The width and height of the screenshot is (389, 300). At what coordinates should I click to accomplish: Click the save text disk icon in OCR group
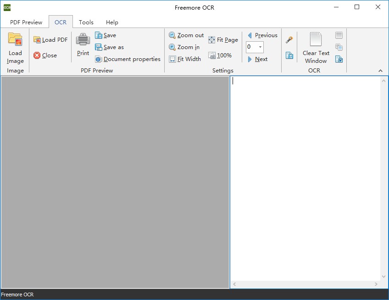pyautogui.click(x=289, y=56)
